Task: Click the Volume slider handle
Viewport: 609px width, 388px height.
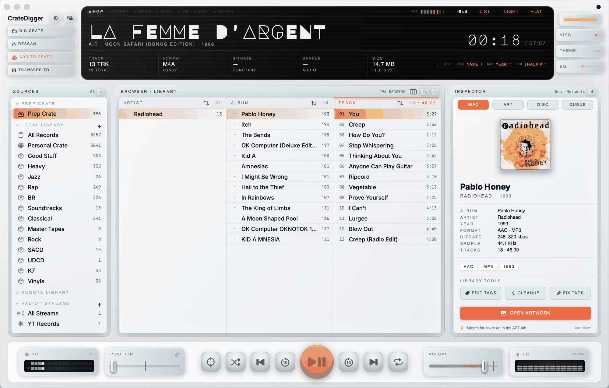Action: pos(484,366)
